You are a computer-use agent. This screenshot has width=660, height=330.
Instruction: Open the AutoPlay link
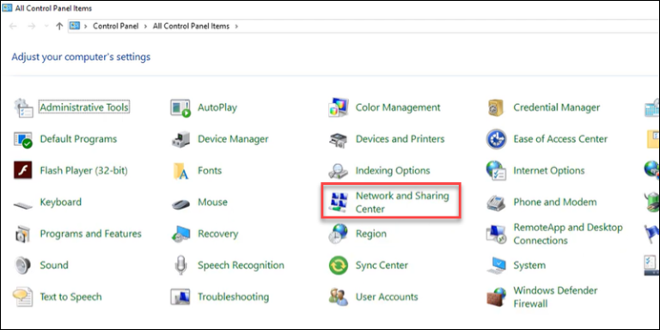pyautogui.click(x=217, y=107)
